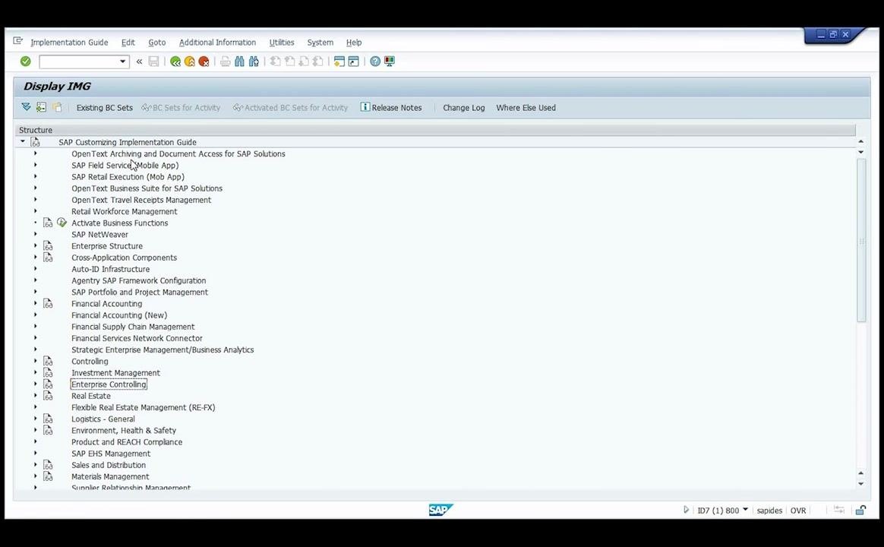Image resolution: width=884 pixels, height=547 pixels.
Task: Click the Last Page icon
Action: click(318, 62)
